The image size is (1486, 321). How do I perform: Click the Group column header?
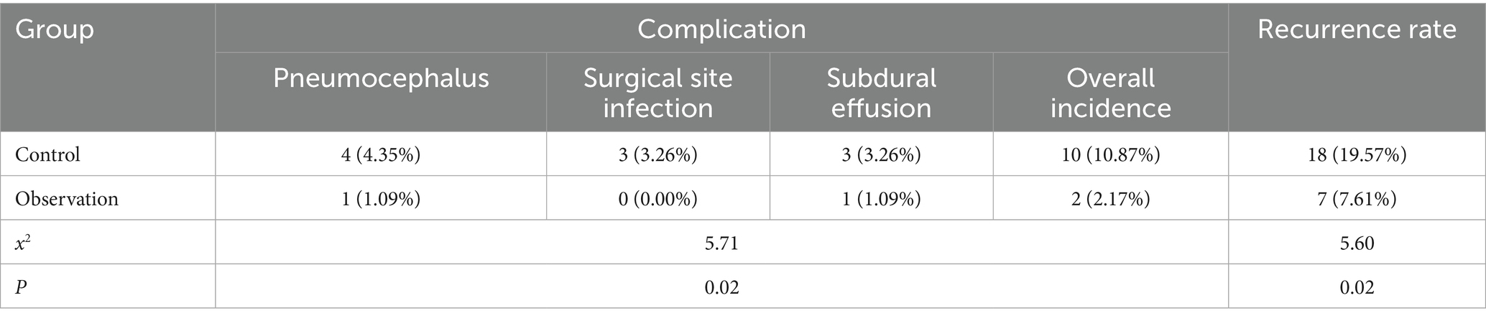(x=55, y=30)
